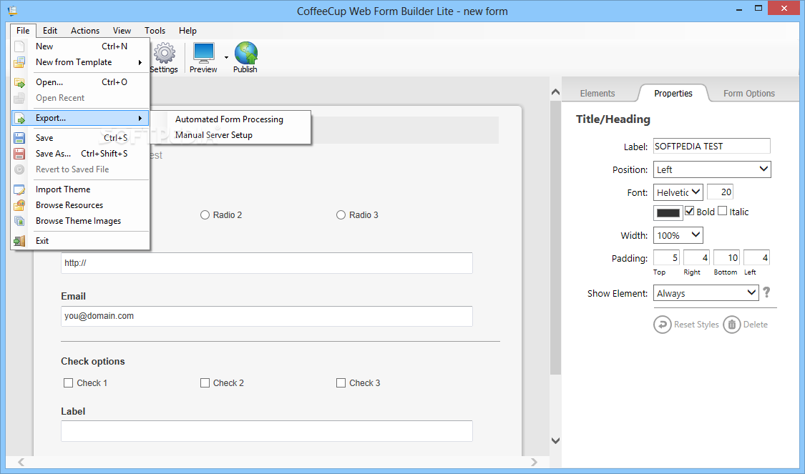Enable the Bold checkbox
The image size is (805, 474).
coord(690,211)
